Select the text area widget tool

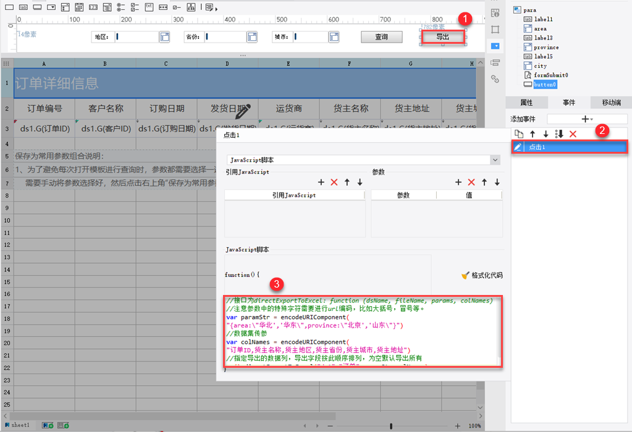pyautogui.click(x=149, y=7)
